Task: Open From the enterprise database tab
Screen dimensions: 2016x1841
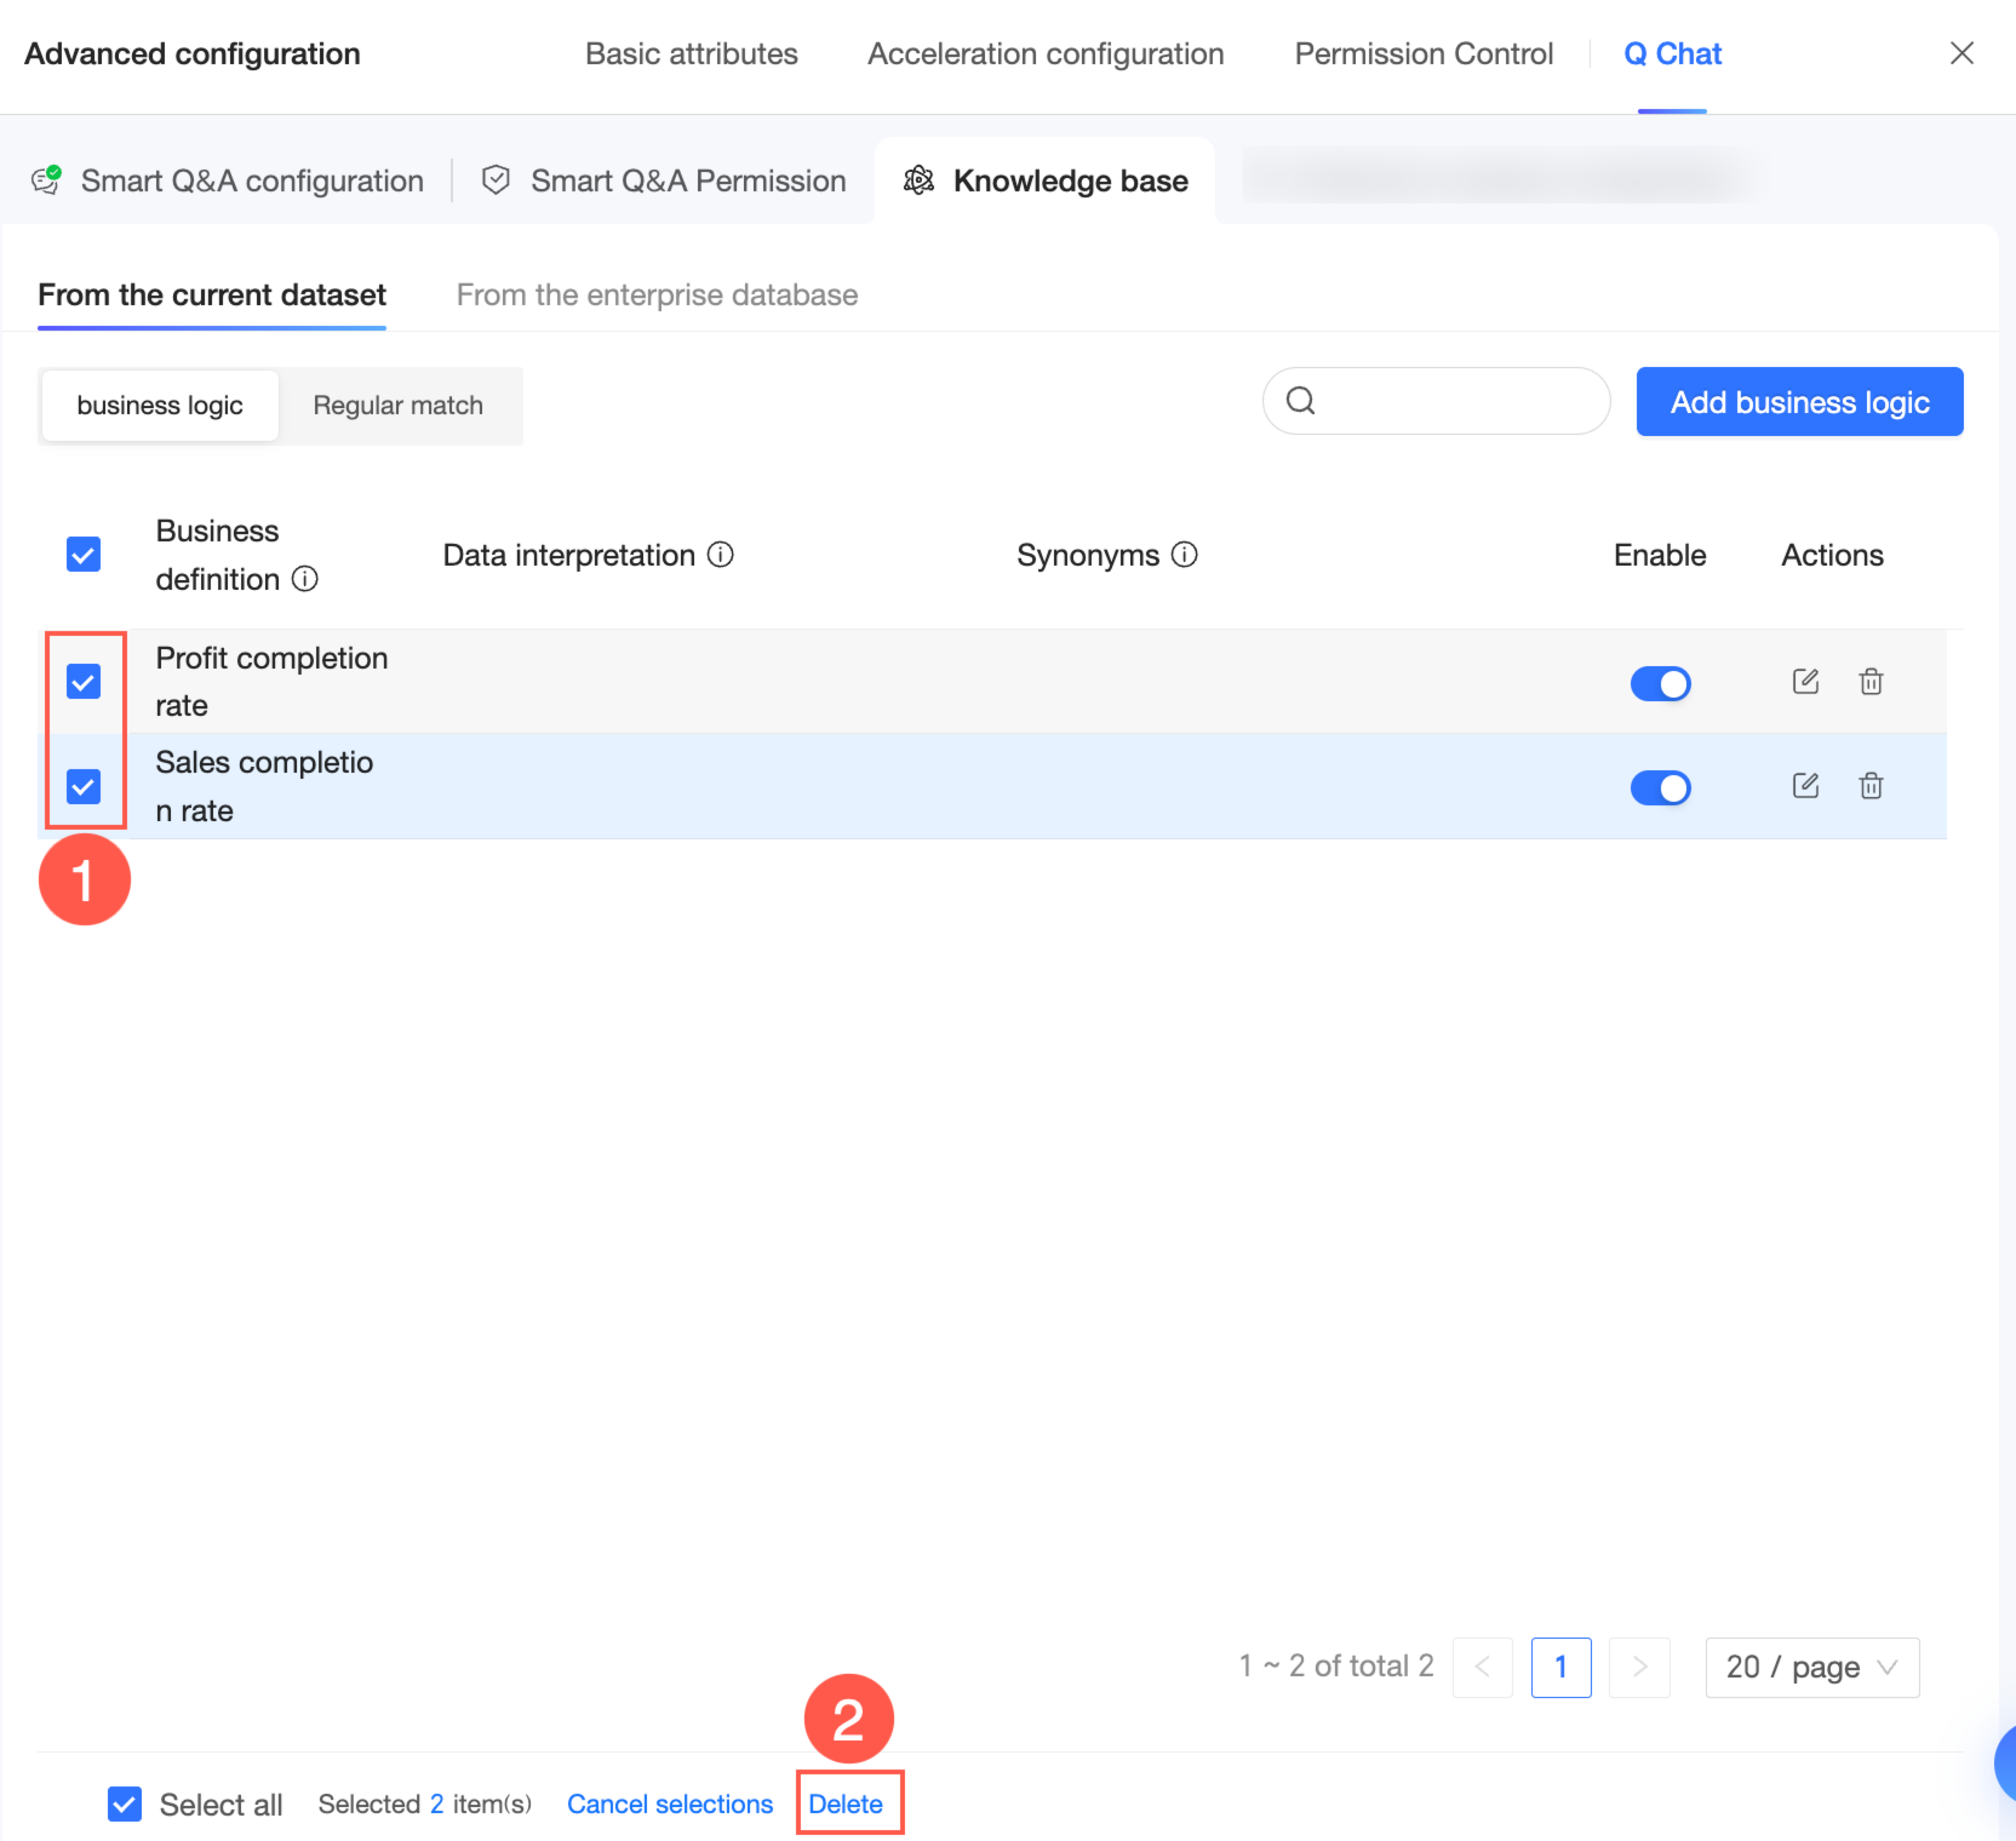Action: pos(656,295)
